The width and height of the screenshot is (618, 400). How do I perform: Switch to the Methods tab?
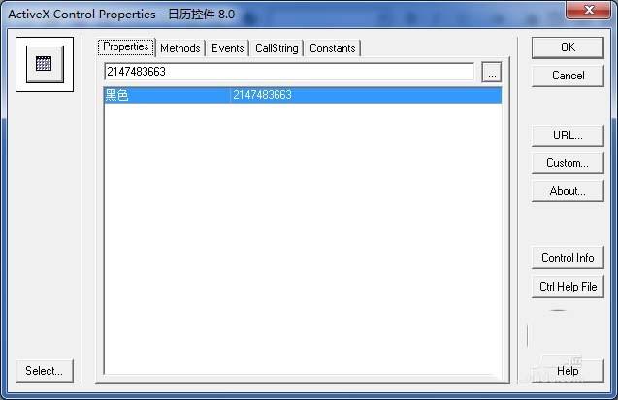coord(180,48)
